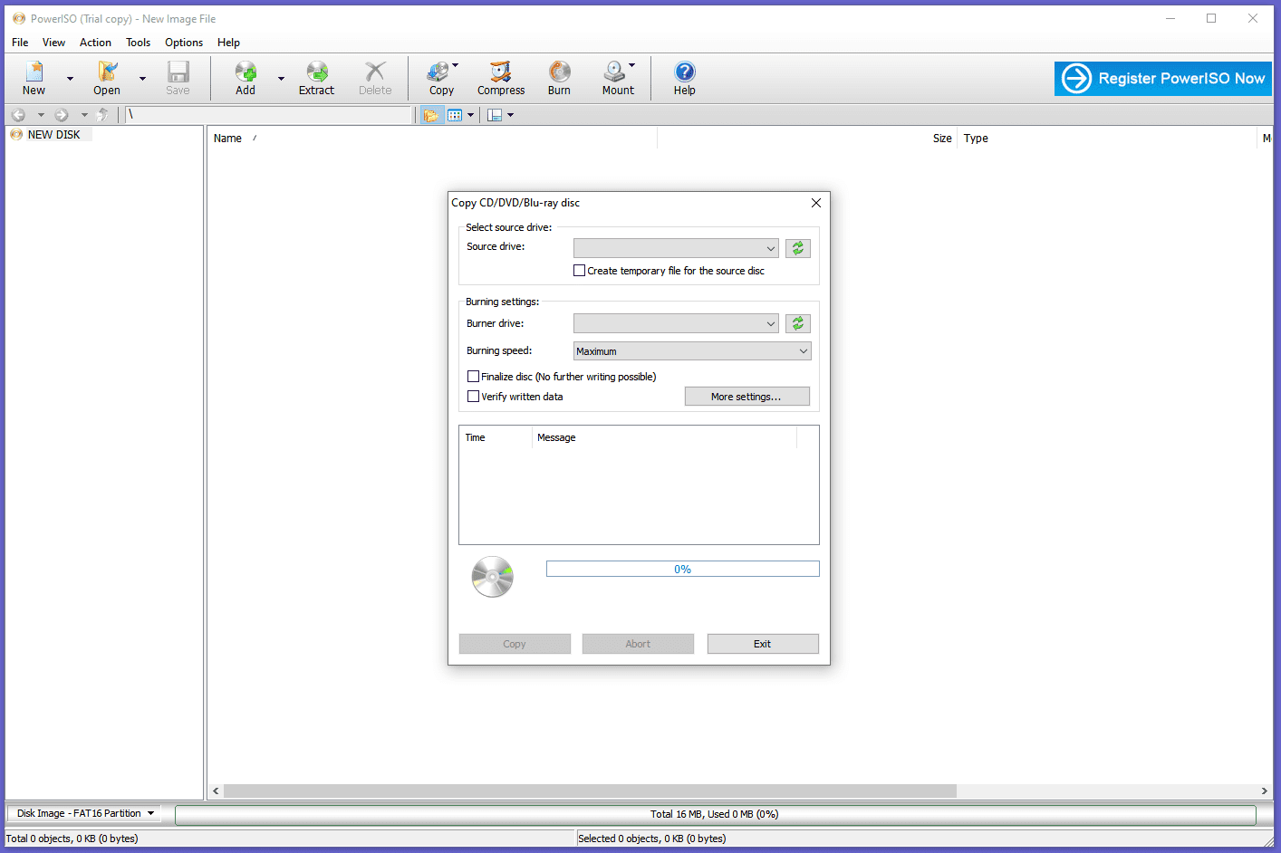Click the Mount drive toolbar icon

pyautogui.click(x=618, y=78)
